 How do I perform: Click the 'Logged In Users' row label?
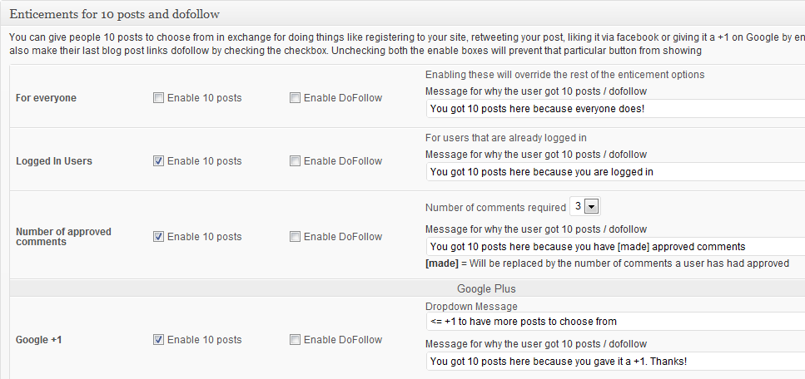click(x=54, y=161)
